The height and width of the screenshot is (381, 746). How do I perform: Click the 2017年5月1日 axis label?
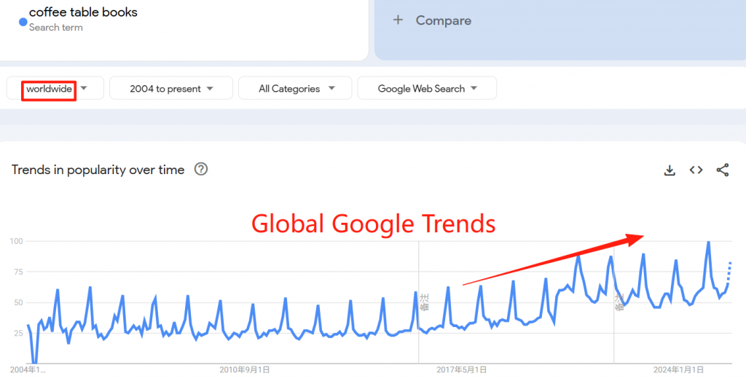pyautogui.click(x=461, y=370)
